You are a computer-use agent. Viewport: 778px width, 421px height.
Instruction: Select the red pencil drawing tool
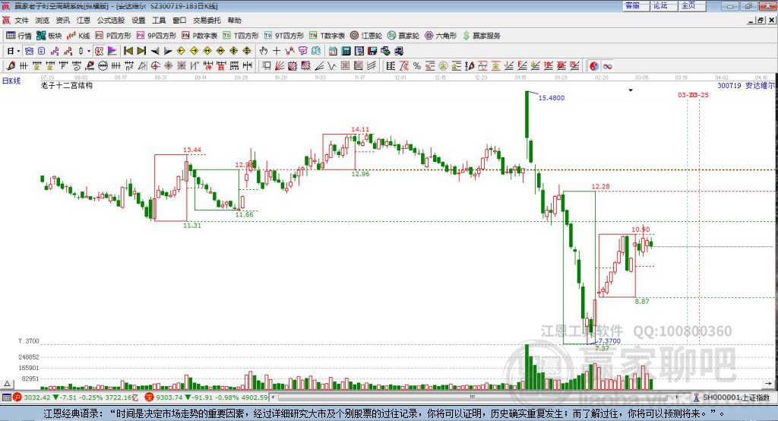11,65
